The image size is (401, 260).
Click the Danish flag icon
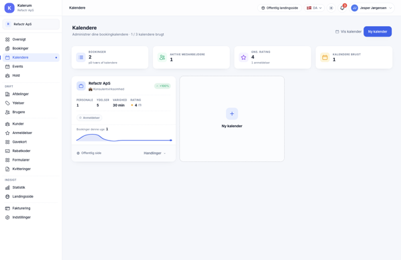(309, 8)
